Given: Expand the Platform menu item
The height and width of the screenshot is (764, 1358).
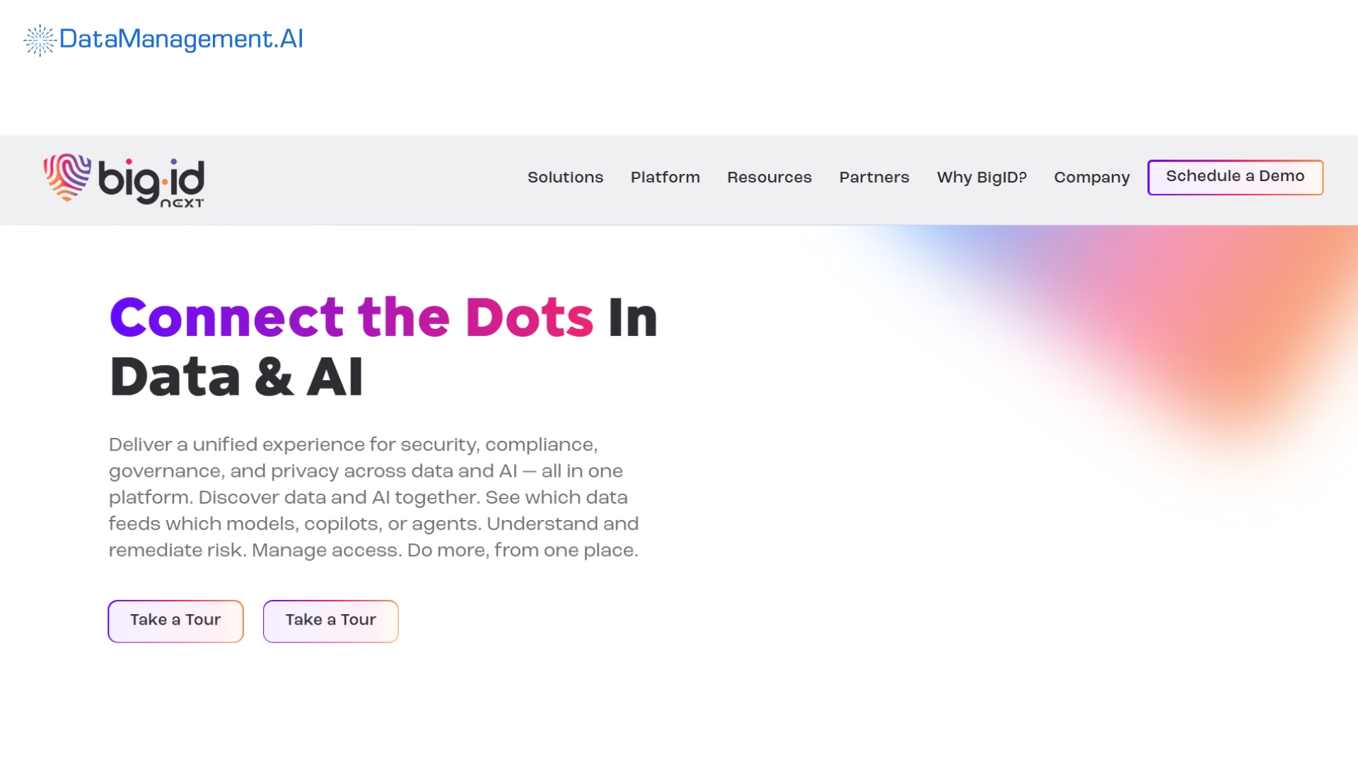Looking at the screenshot, I should point(665,177).
